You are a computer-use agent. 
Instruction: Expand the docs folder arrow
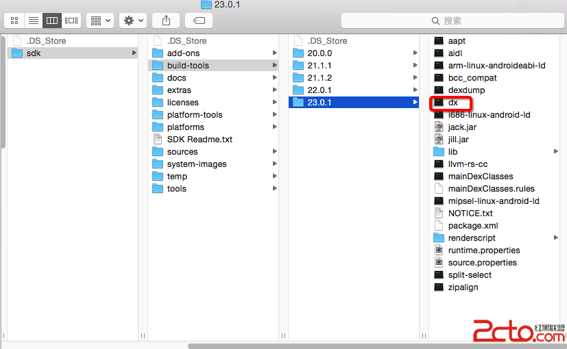(275, 77)
